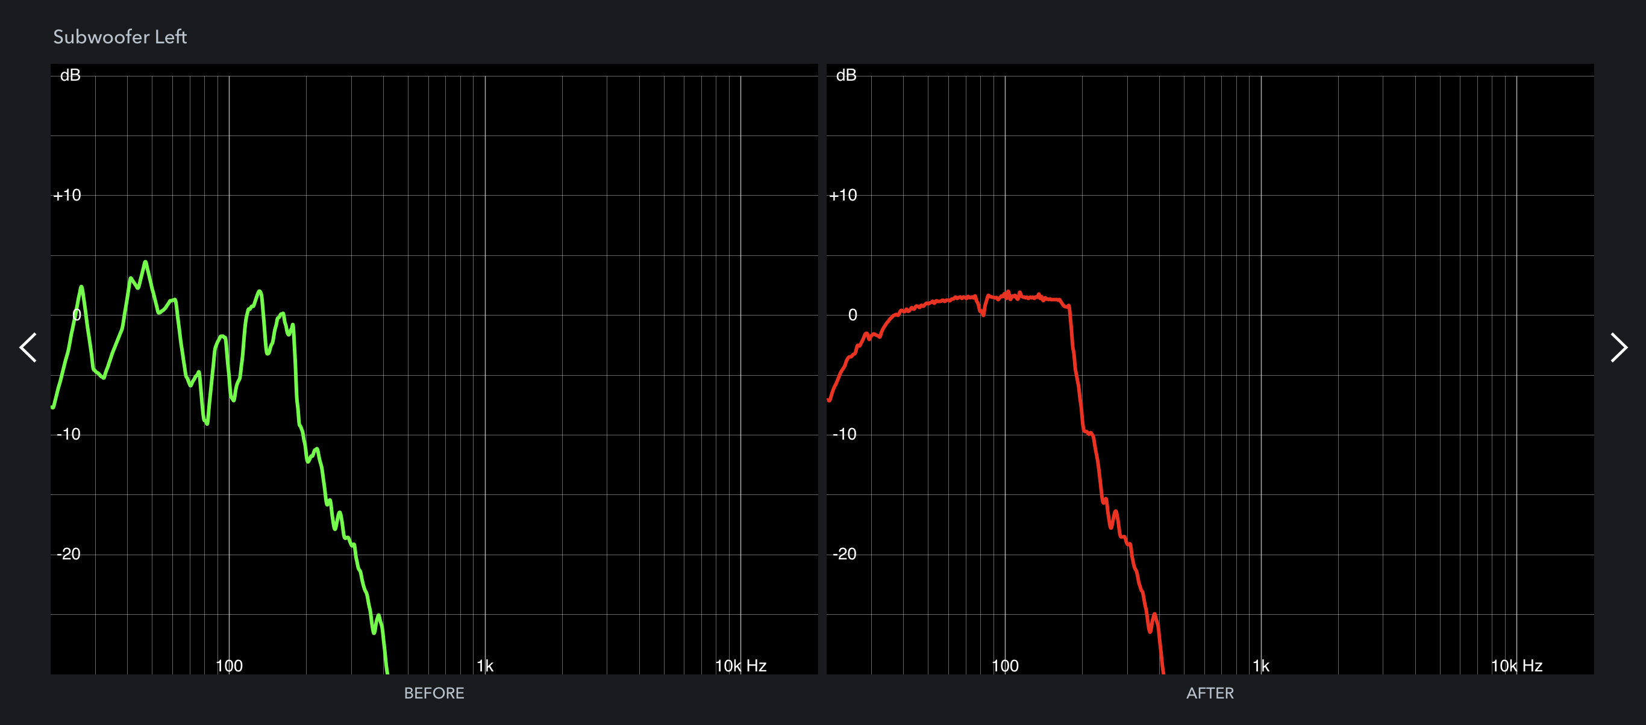Click the dB label on BEFORE graph
The width and height of the screenshot is (1646, 725).
coord(70,75)
